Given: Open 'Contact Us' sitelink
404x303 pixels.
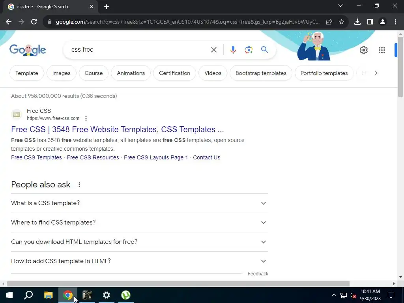Looking at the screenshot, I should [207, 157].
